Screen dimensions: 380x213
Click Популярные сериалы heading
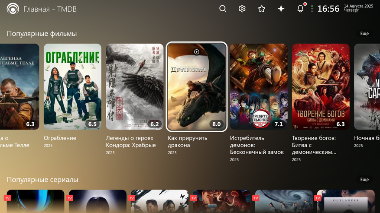[x=42, y=180]
